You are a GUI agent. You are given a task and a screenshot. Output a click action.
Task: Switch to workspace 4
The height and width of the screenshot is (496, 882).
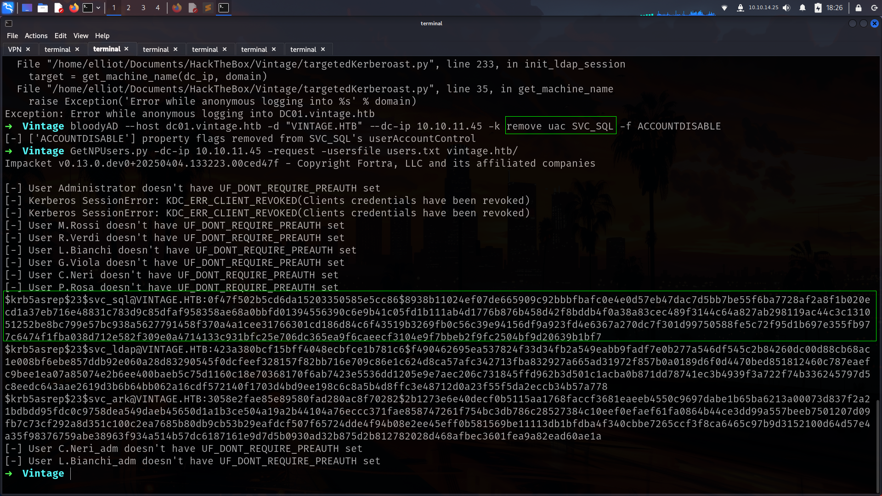point(158,8)
